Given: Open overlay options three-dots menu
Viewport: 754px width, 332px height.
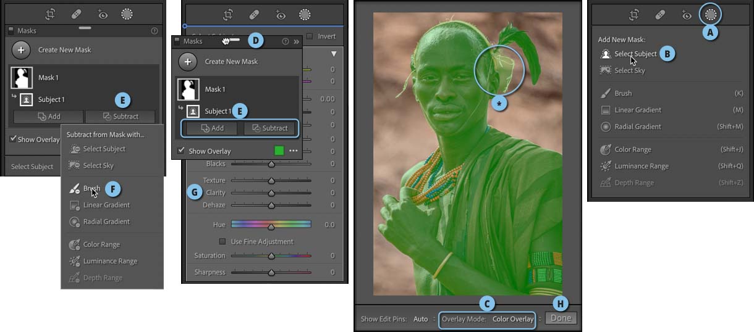Looking at the screenshot, I should pyautogui.click(x=294, y=151).
